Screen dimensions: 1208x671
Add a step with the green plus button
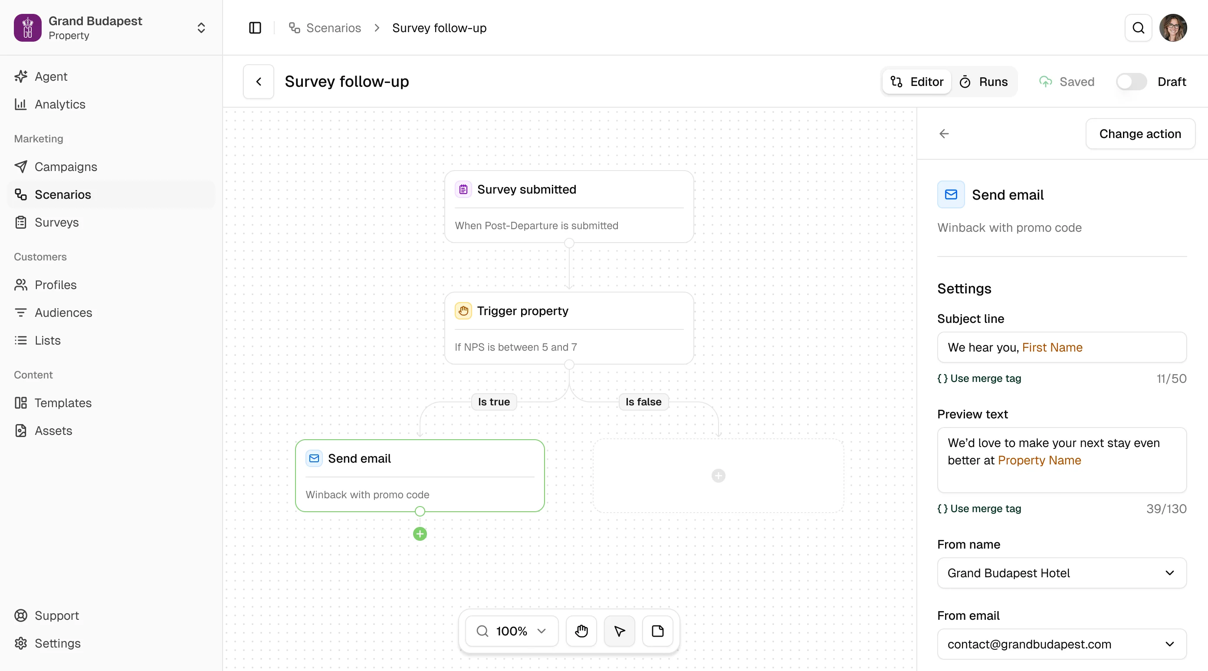coord(420,534)
